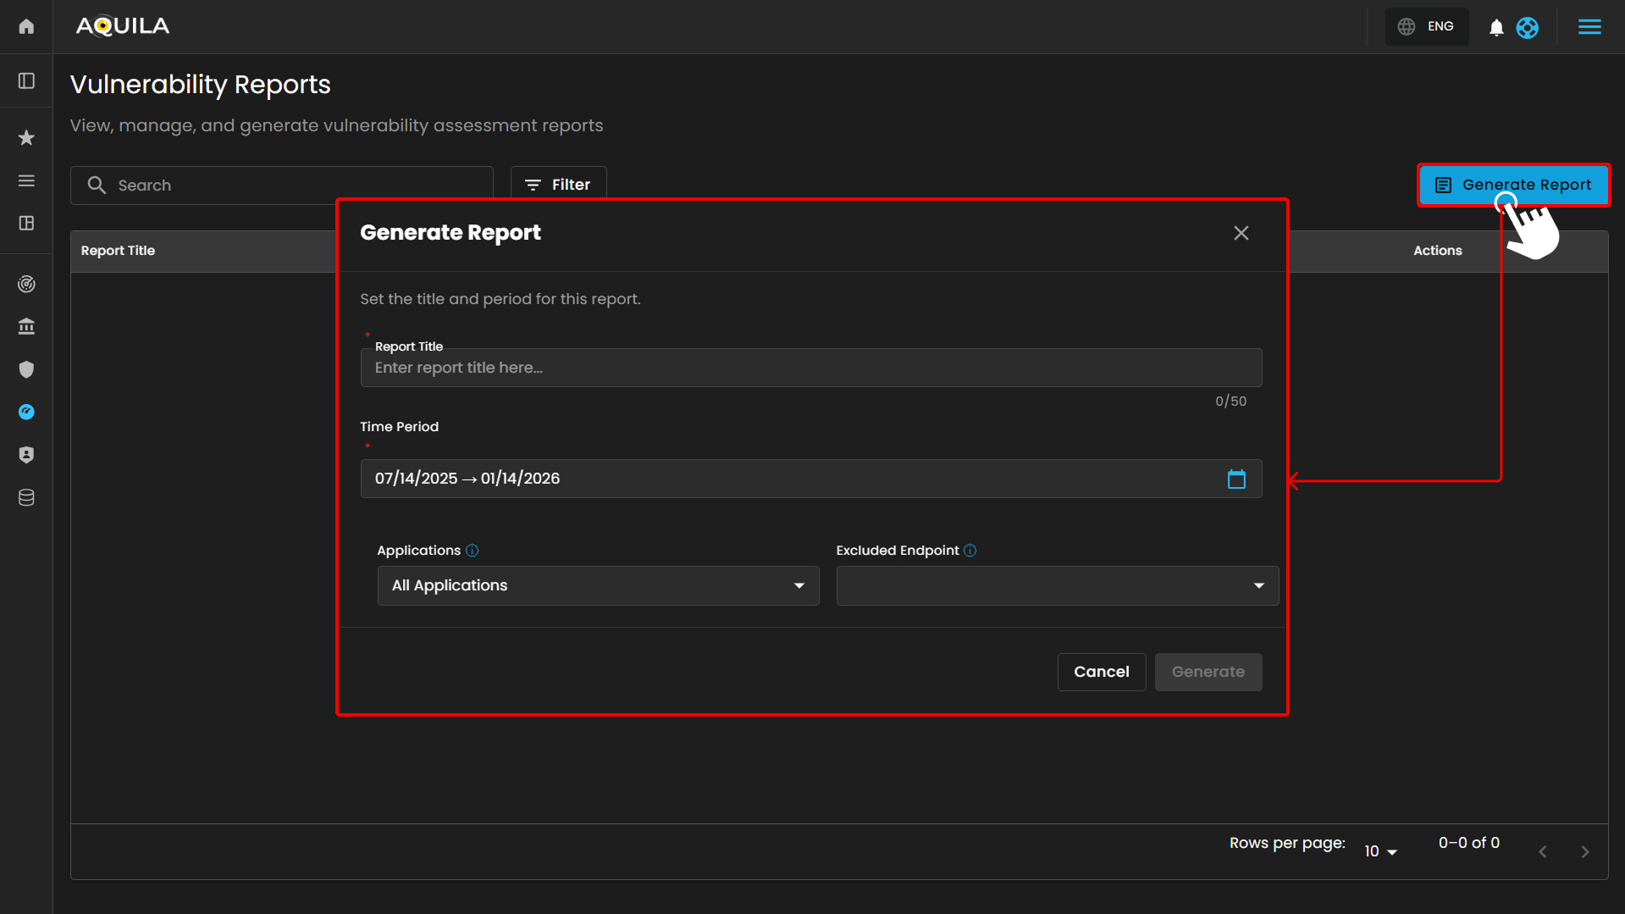Screen dimensions: 1625x914
Task: Open the radar target sidebar icon
Action: (26, 284)
